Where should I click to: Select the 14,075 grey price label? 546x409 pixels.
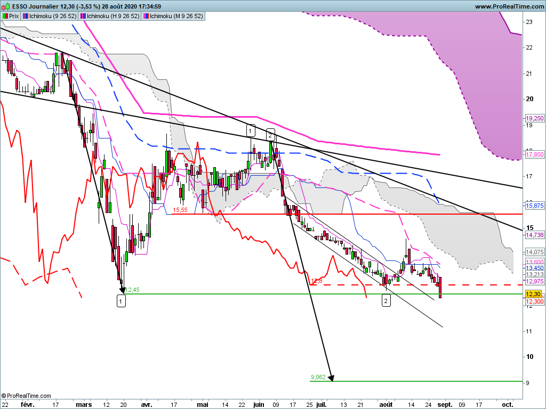tap(534, 252)
